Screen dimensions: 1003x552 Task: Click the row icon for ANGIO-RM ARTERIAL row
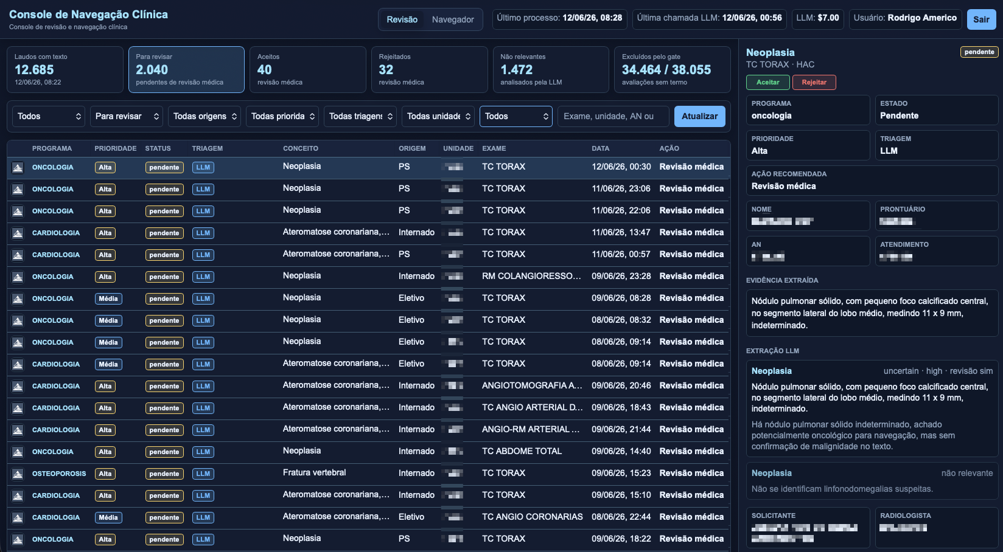[18, 430]
